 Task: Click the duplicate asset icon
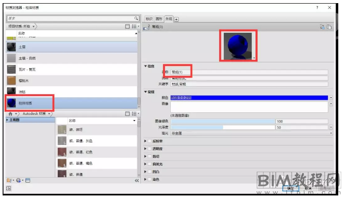click(329, 27)
